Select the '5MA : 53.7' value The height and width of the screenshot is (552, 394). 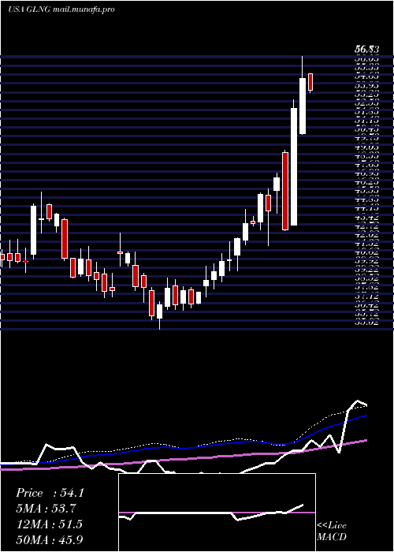click(46, 509)
